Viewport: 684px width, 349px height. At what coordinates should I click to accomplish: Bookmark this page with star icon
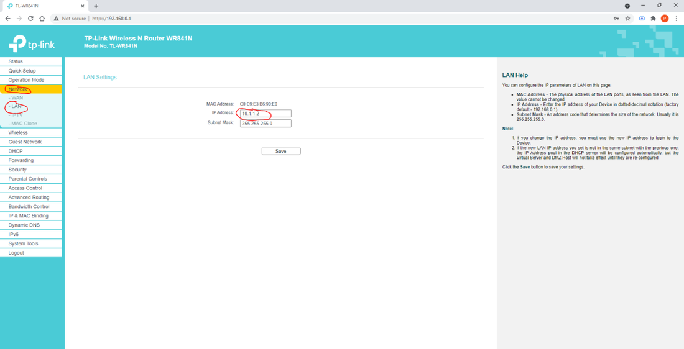pyautogui.click(x=628, y=19)
